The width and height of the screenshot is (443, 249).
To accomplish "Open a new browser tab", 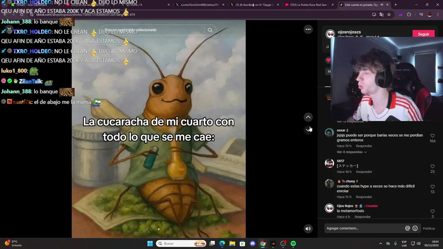I will click(396, 5).
